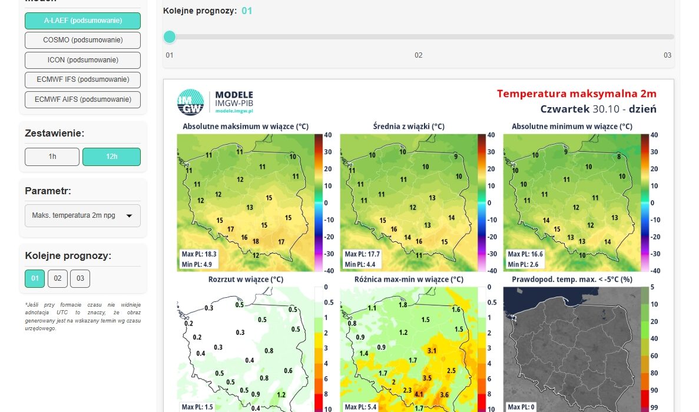Jump to slider mark 02
The image size is (699, 412).
click(418, 36)
